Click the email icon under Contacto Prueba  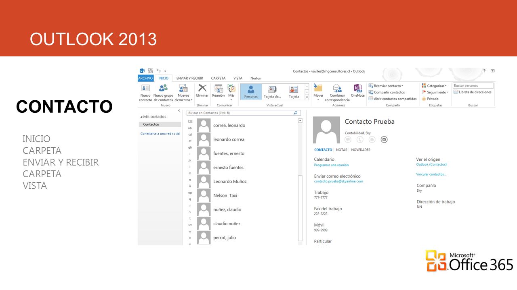click(x=384, y=139)
